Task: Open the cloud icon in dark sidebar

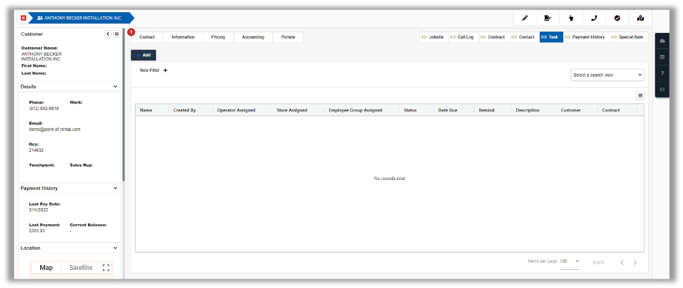Action: (663, 41)
